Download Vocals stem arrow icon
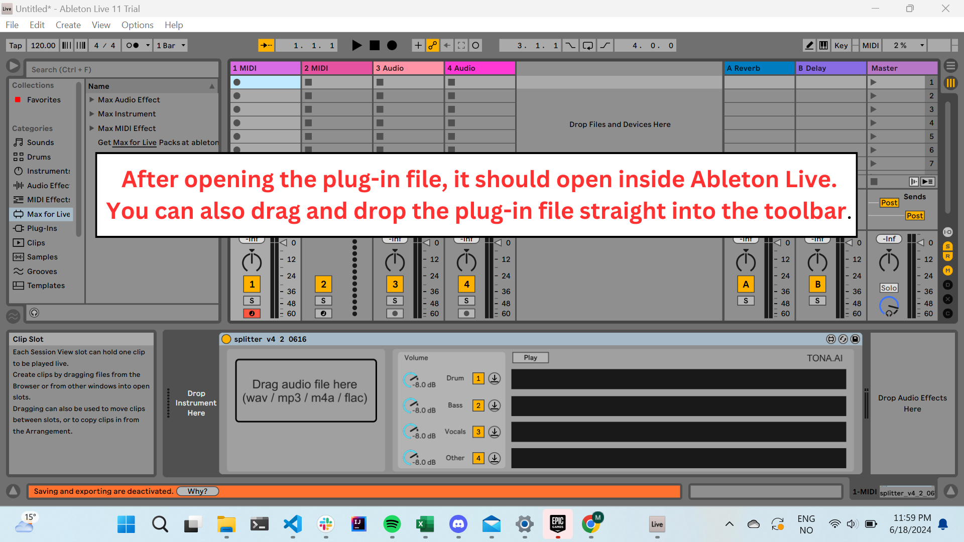This screenshot has height=542, width=964. click(x=495, y=432)
